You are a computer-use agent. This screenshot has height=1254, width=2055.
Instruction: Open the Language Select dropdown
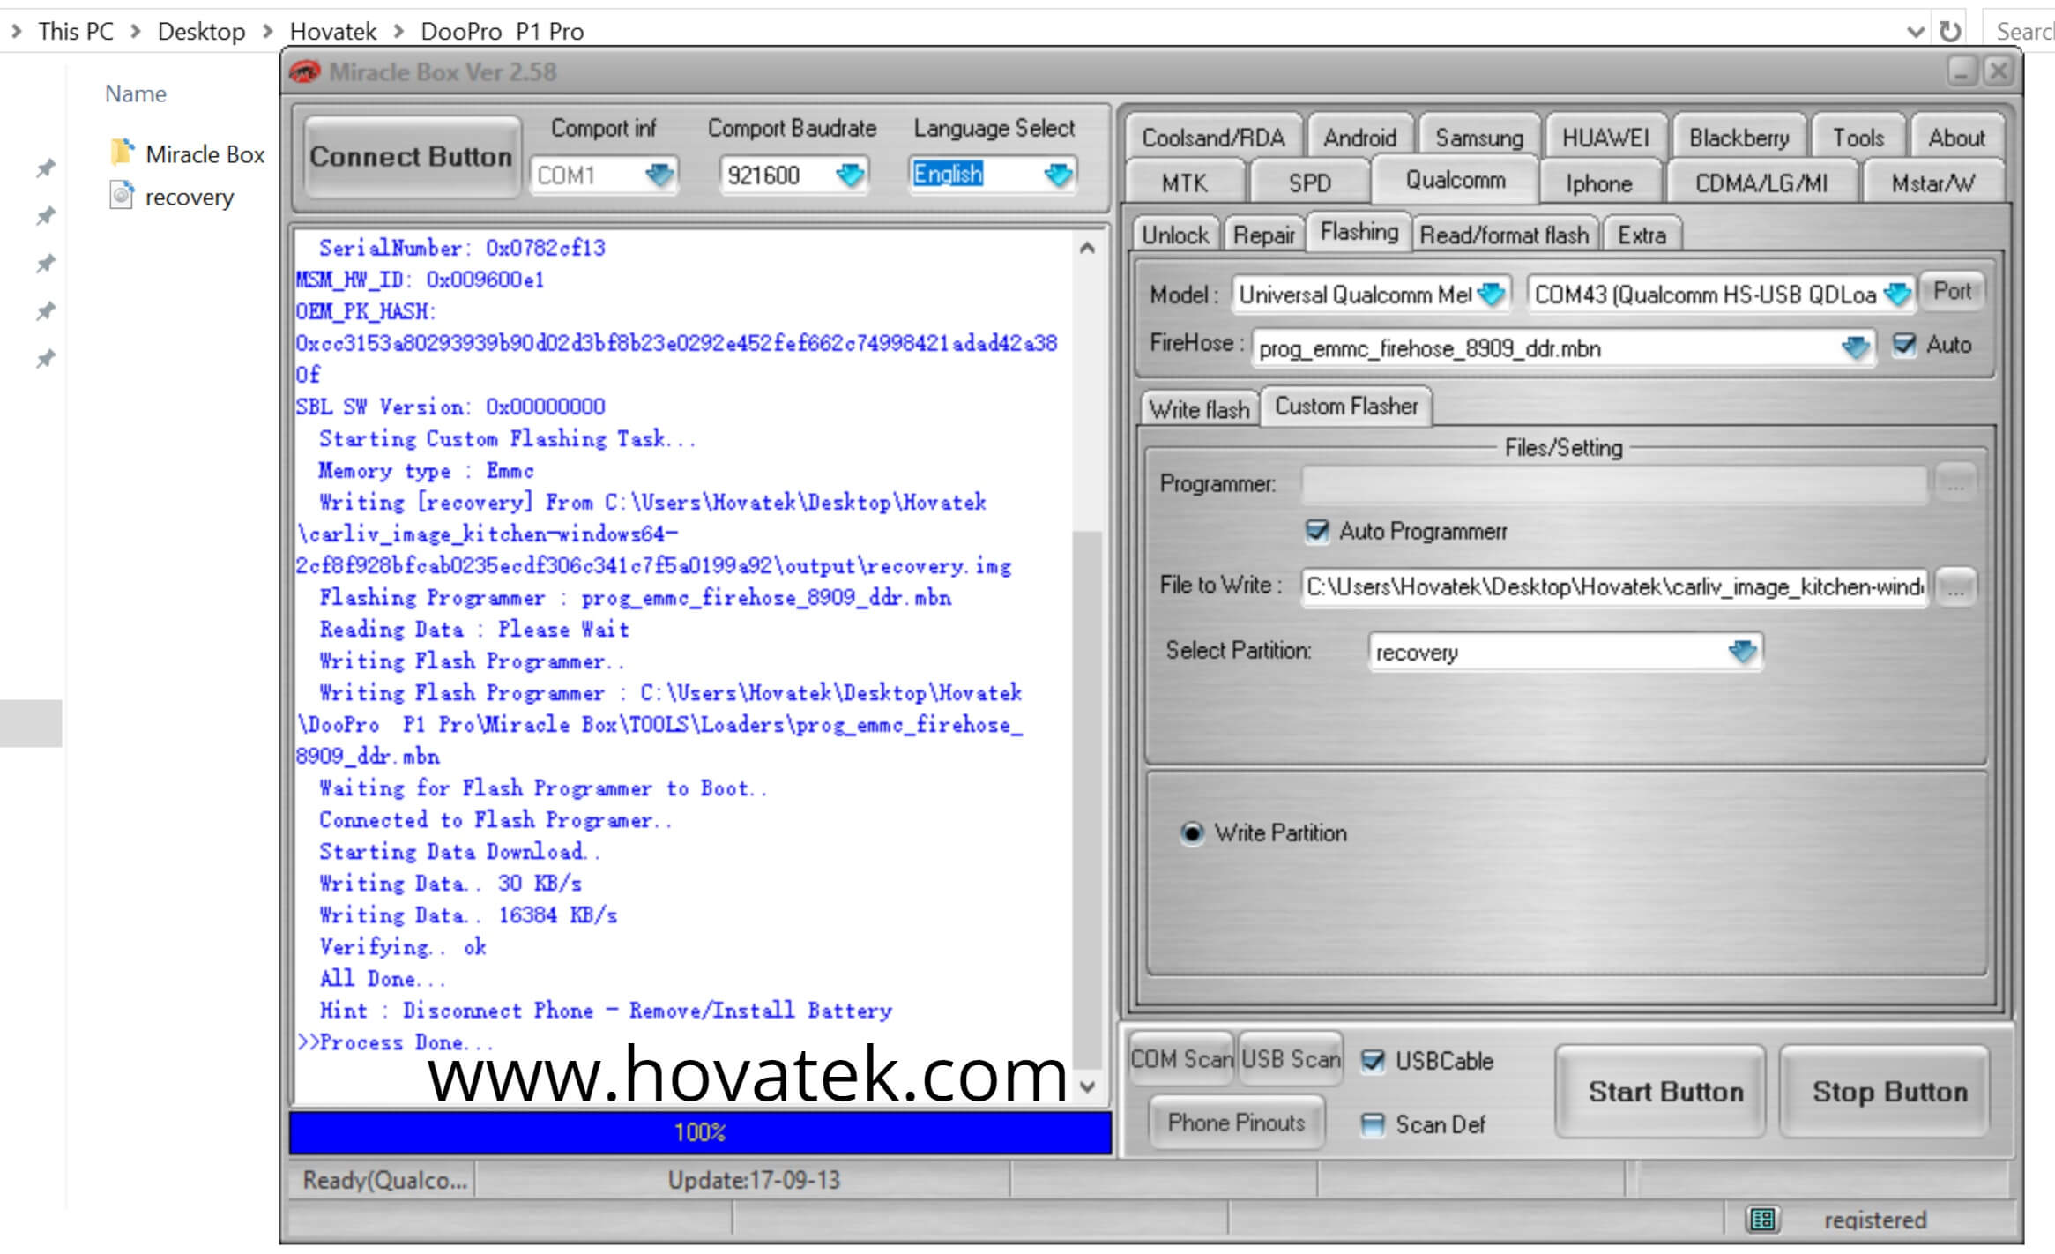(1058, 175)
